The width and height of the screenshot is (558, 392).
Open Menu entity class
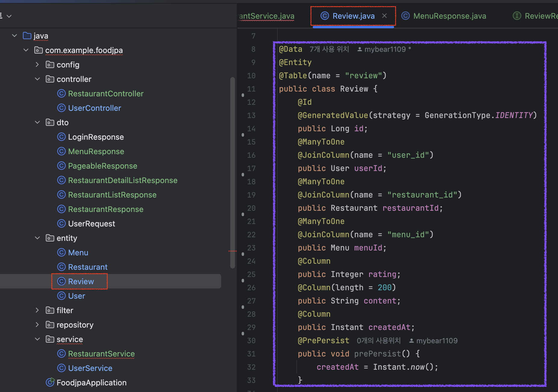(x=78, y=253)
